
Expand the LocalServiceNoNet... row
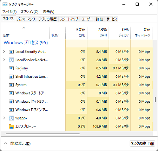pyautogui.click(x=4, y=60)
